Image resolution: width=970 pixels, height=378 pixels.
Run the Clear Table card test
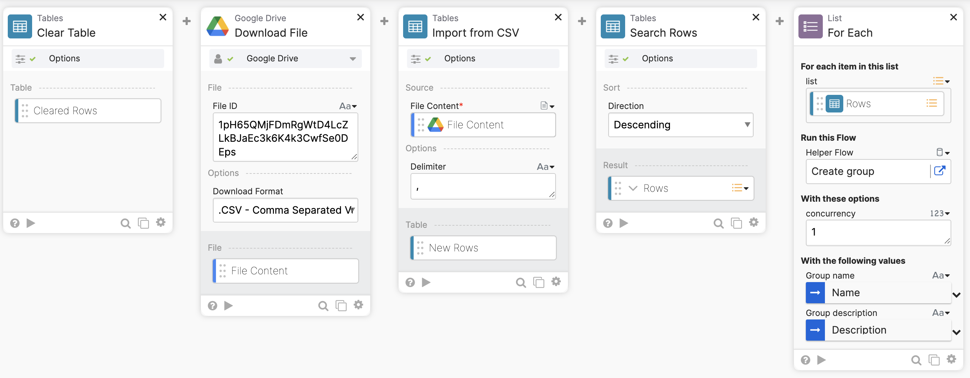click(31, 223)
